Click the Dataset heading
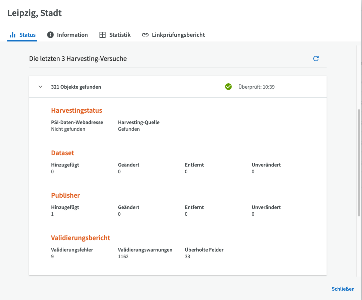 [62, 153]
